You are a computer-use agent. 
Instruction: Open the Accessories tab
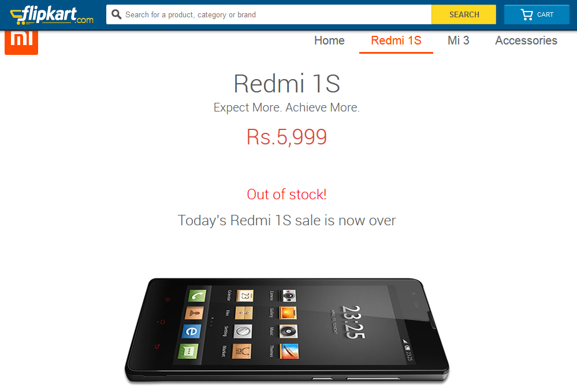tap(526, 40)
